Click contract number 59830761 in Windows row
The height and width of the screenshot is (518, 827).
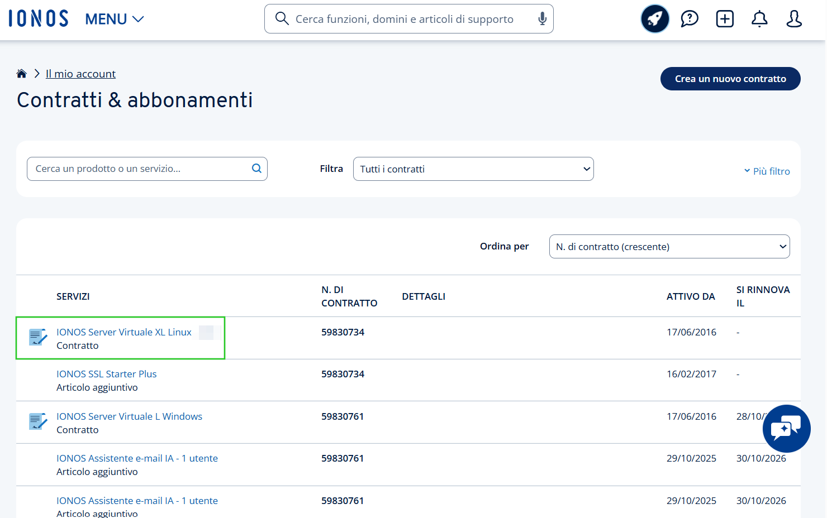pyautogui.click(x=343, y=416)
